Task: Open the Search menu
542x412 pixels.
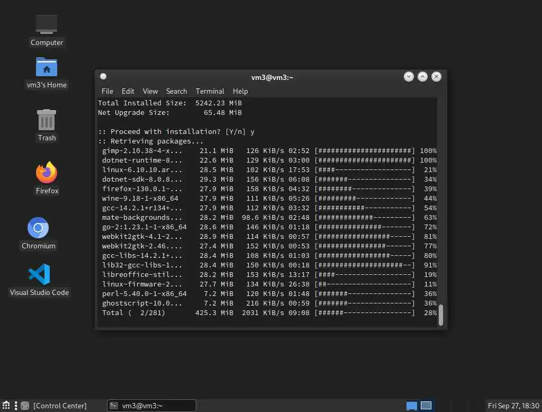Action: click(176, 91)
